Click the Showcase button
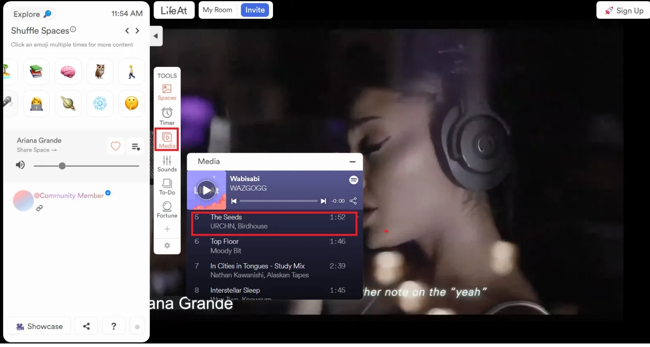Image resolution: width=650 pixels, height=347 pixels. coord(39,327)
